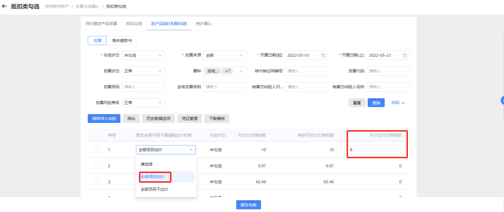This screenshot has height=212, width=504.
Task: Switch to 待处理农产品发票 tab
Action: tap(101, 23)
